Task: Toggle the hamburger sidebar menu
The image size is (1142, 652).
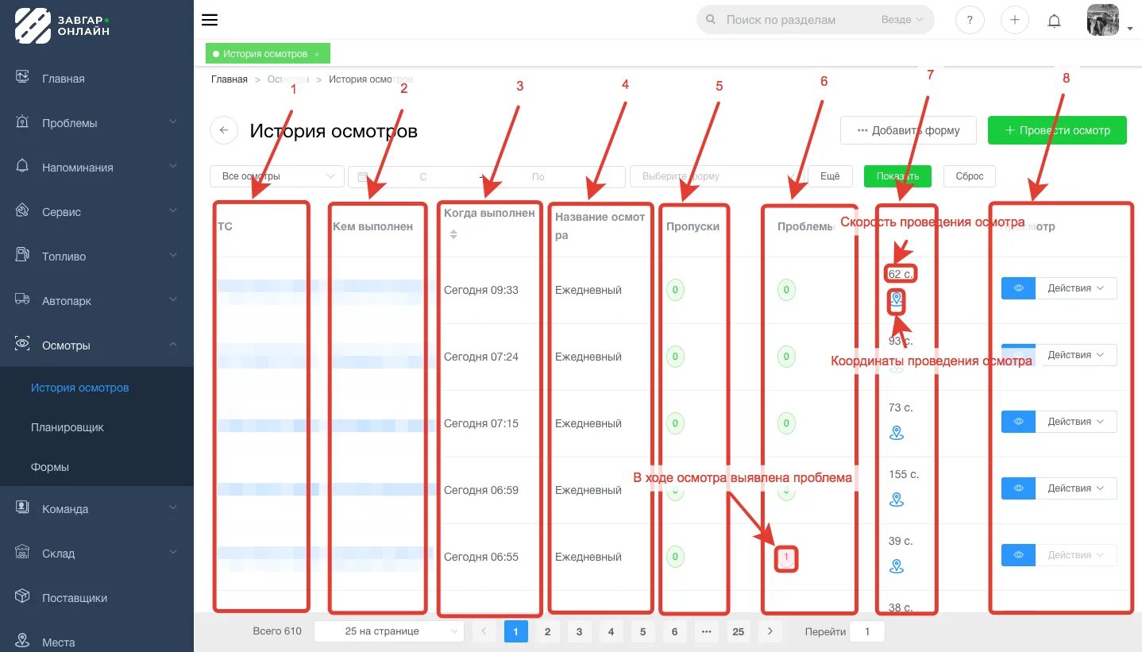Action: [x=210, y=20]
